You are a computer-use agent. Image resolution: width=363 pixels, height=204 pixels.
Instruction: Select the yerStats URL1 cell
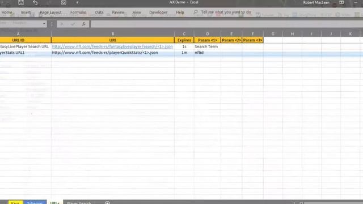tap(25, 53)
